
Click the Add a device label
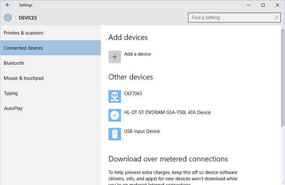[138, 54]
